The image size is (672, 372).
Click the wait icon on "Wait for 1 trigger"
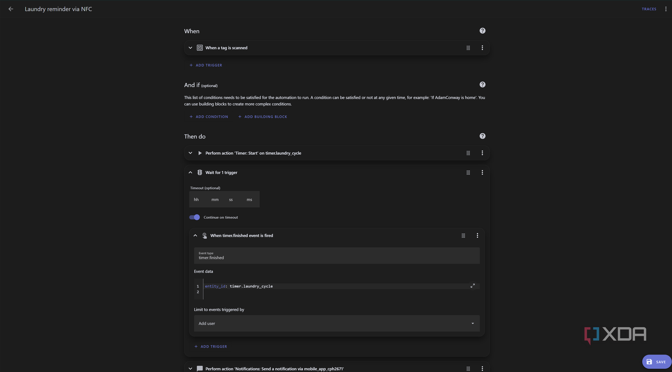pyautogui.click(x=200, y=172)
